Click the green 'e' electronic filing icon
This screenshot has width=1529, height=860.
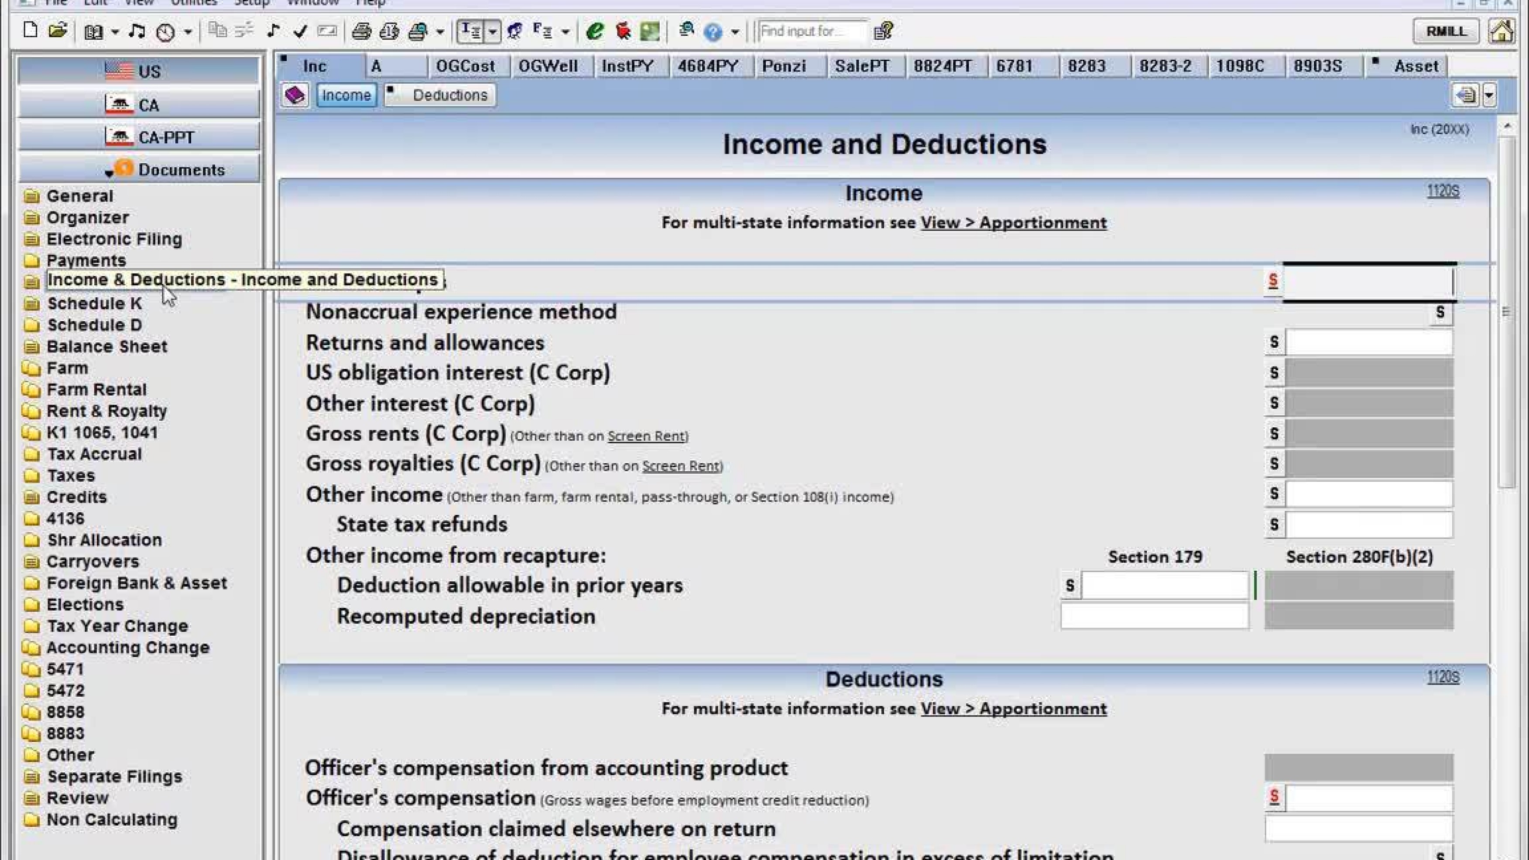(x=594, y=31)
